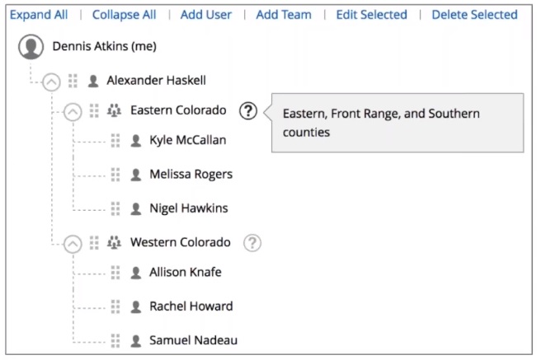Grab the drag handle for Kyle McCallan
The image size is (537, 360).
pos(115,140)
